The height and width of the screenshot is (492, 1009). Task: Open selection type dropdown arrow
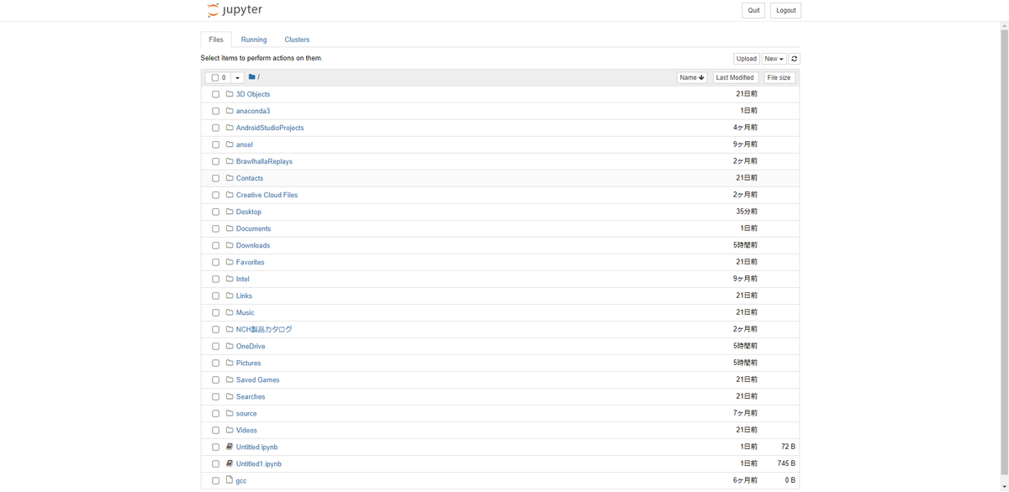pyautogui.click(x=237, y=77)
